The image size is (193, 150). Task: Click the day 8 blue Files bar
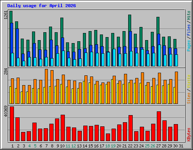(51, 49)
